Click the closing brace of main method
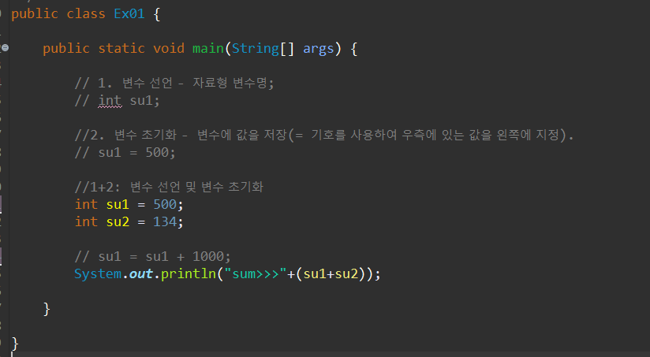This screenshot has width=650, height=357. (47, 309)
